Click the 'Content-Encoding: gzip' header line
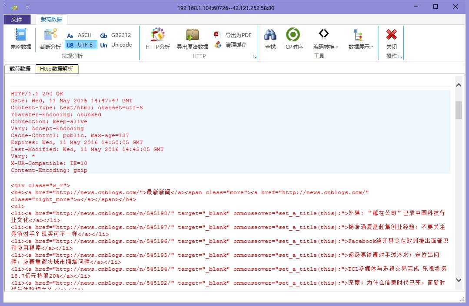The height and width of the screenshot is (306, 469). [x=49, y=170]
